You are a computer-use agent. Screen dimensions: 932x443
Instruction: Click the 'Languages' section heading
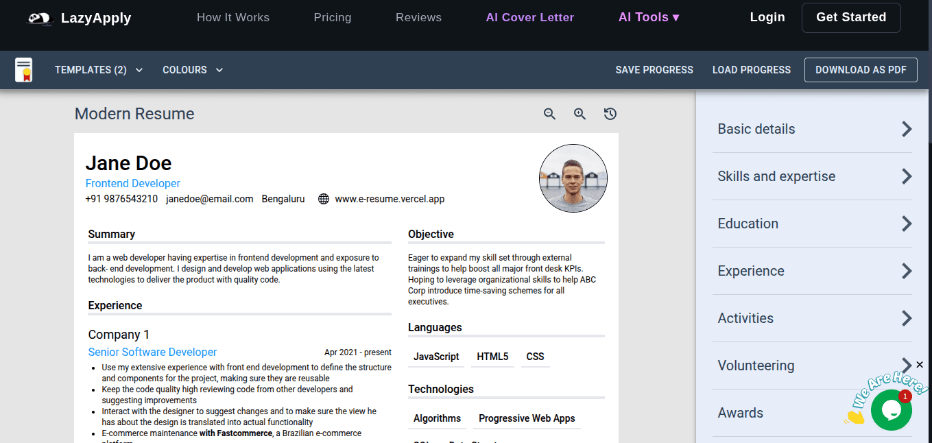(x=435, y=328)
